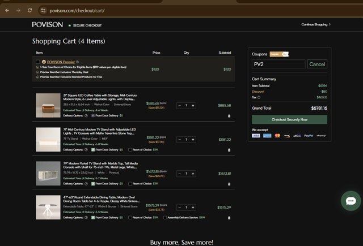363x246 pixels.
Task: Decrease quantity of the LED Coffee Table
Action: pos(179,105)
